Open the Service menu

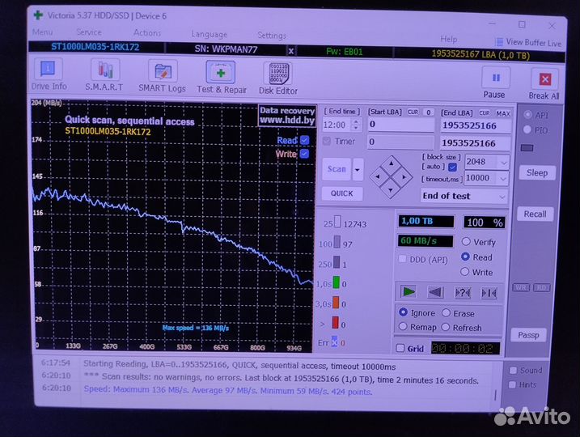point(89,32)
